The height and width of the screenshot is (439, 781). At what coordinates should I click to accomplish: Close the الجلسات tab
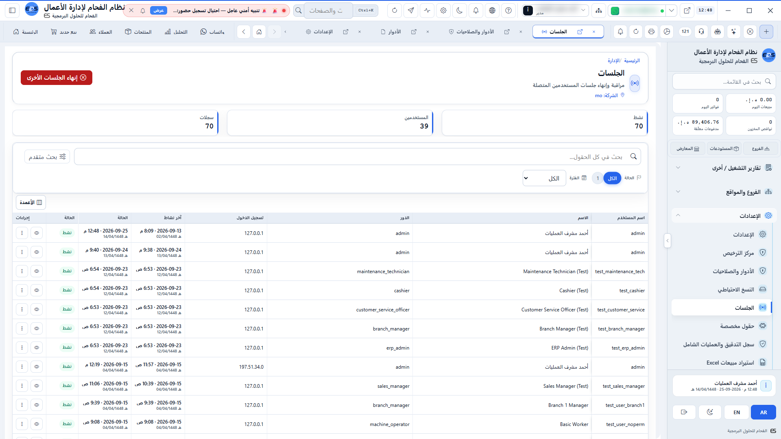click(x=594, y=32)
